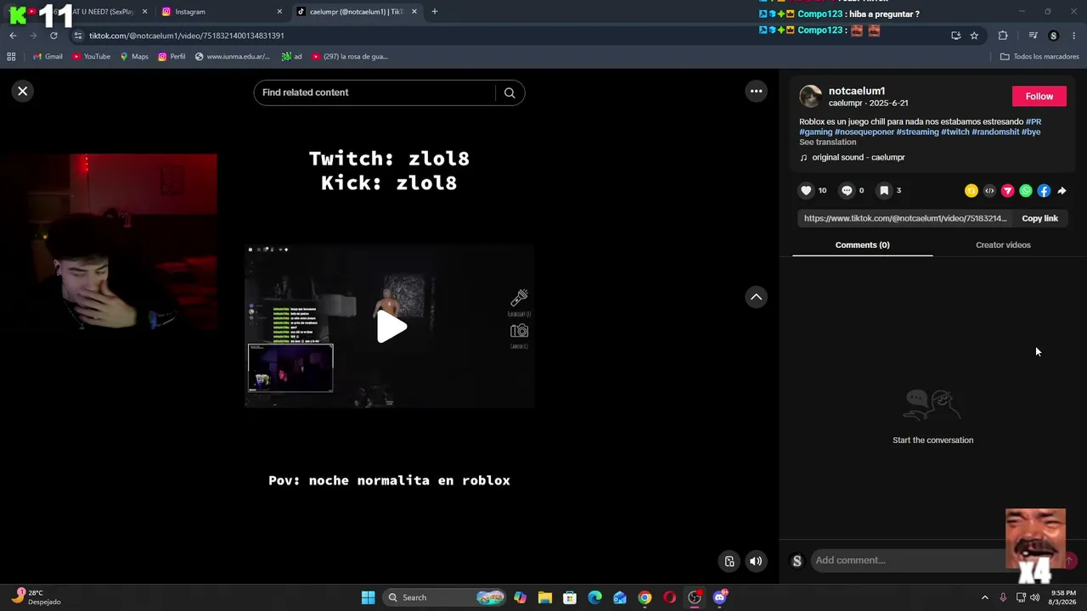1087x611 pixels.
Task: Open the apps grid in bookmarks bar
Action: click(x=11, y=57)
